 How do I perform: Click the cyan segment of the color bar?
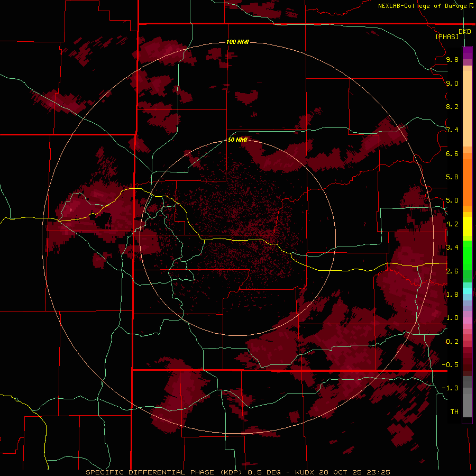(467, 291)
